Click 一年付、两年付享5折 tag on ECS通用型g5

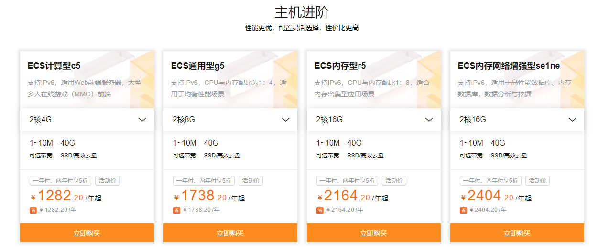204,181
